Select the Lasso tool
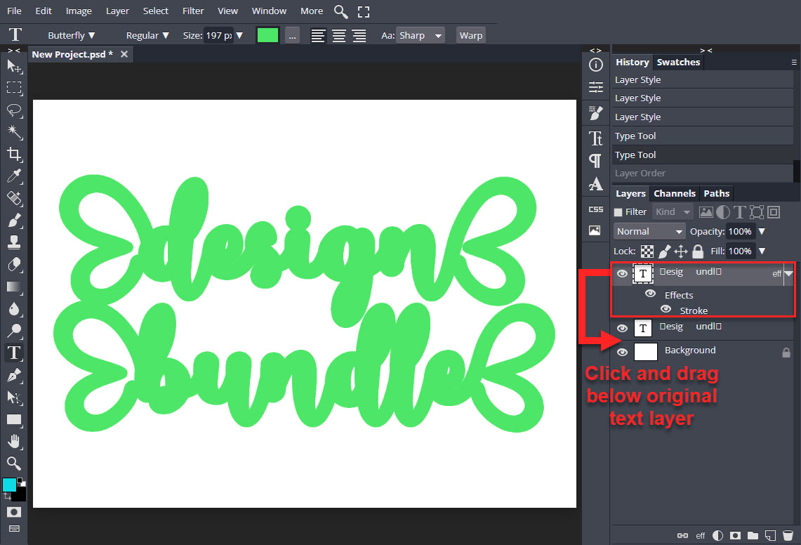 (x=14, y=110)
